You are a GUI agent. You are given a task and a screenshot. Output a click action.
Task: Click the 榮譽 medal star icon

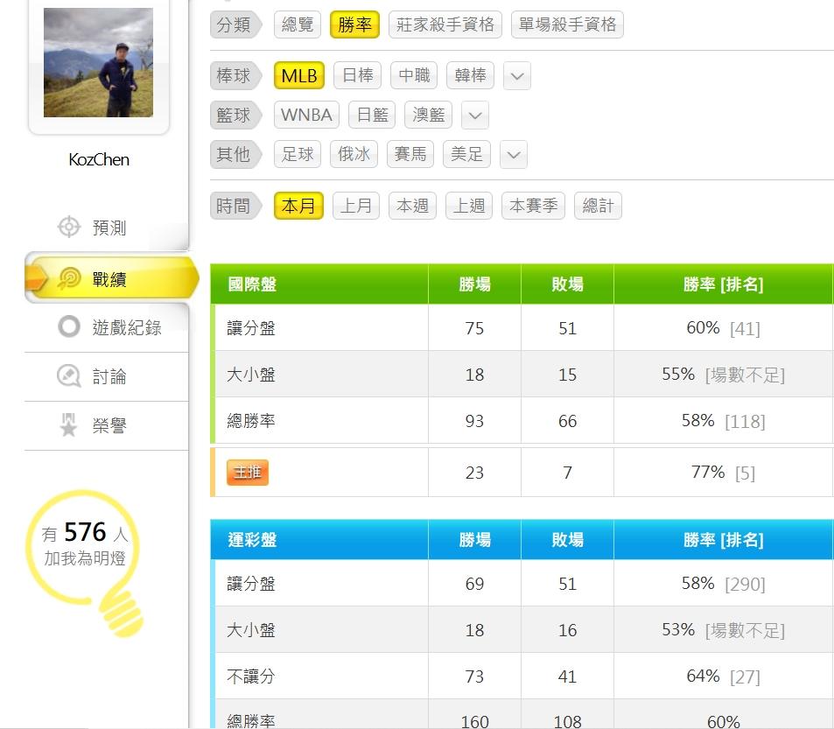(x=68, y=424)
